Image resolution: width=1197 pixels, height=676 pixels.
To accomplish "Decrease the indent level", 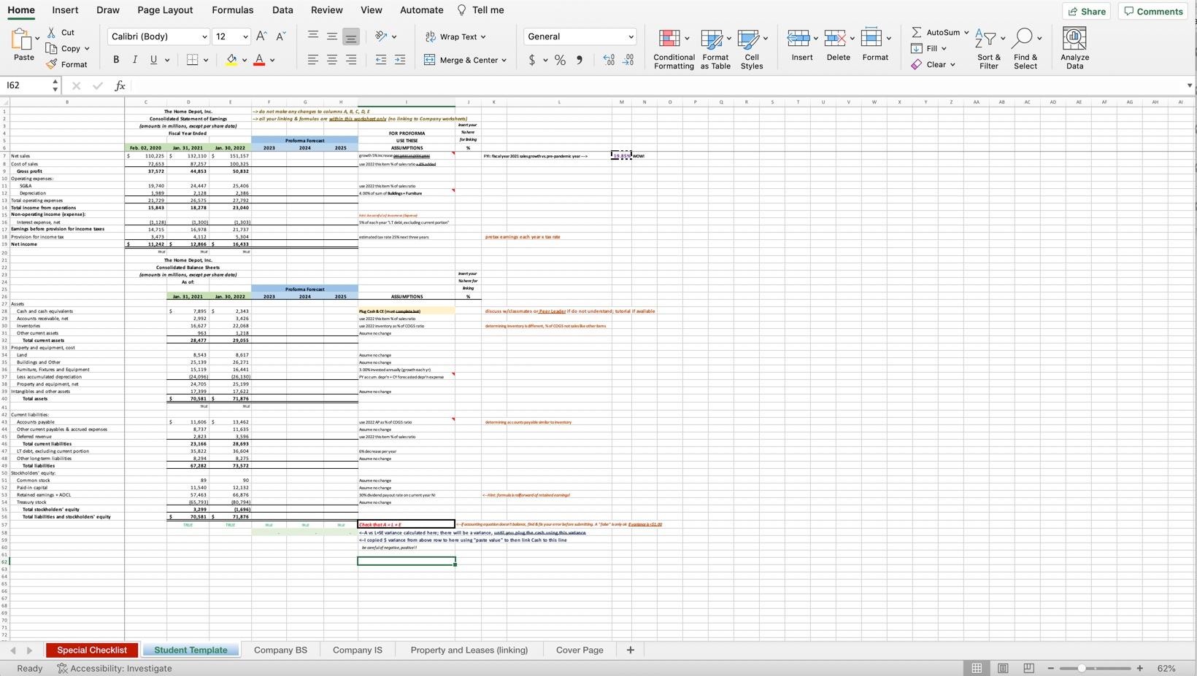I will pyautogui.click(x=381, y=60).
